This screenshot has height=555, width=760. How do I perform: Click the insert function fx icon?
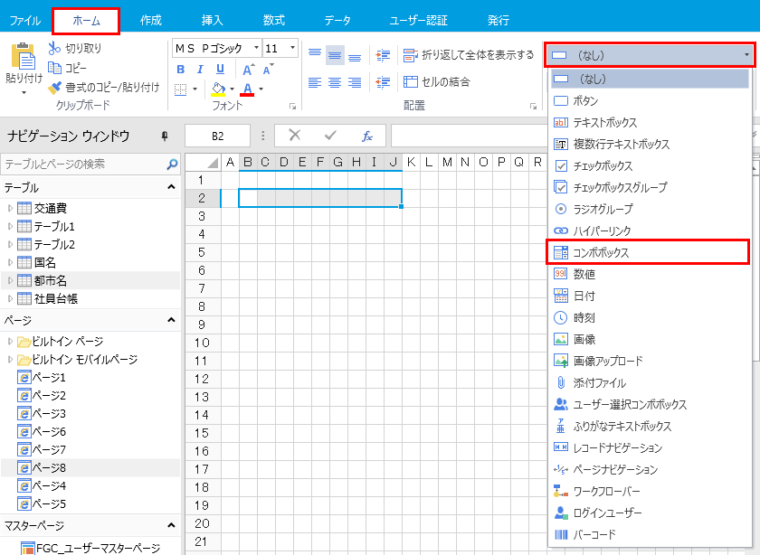(367, 136)
